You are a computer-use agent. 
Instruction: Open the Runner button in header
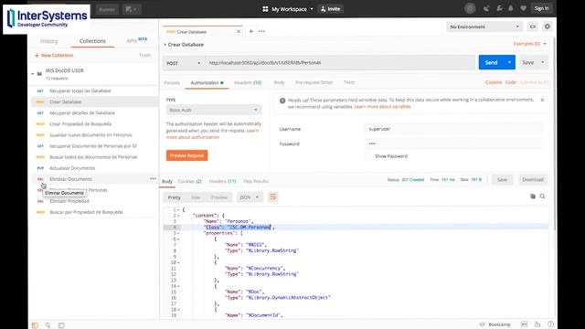[107, 9]
